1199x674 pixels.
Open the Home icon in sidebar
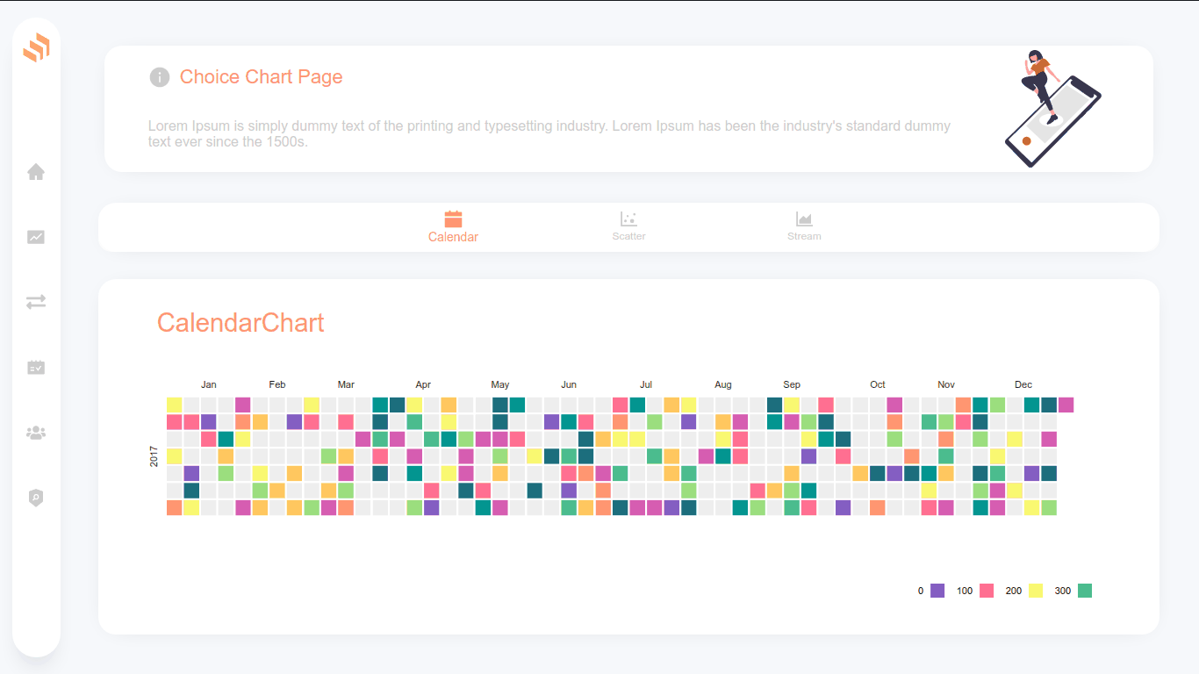tap(36, 172)
